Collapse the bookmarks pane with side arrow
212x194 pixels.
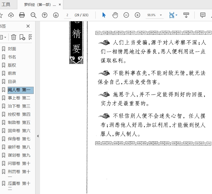[38, 136]
